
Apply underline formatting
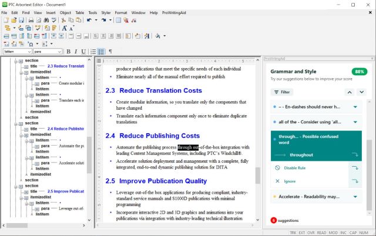pyautogui.click(x=83, y=52)
